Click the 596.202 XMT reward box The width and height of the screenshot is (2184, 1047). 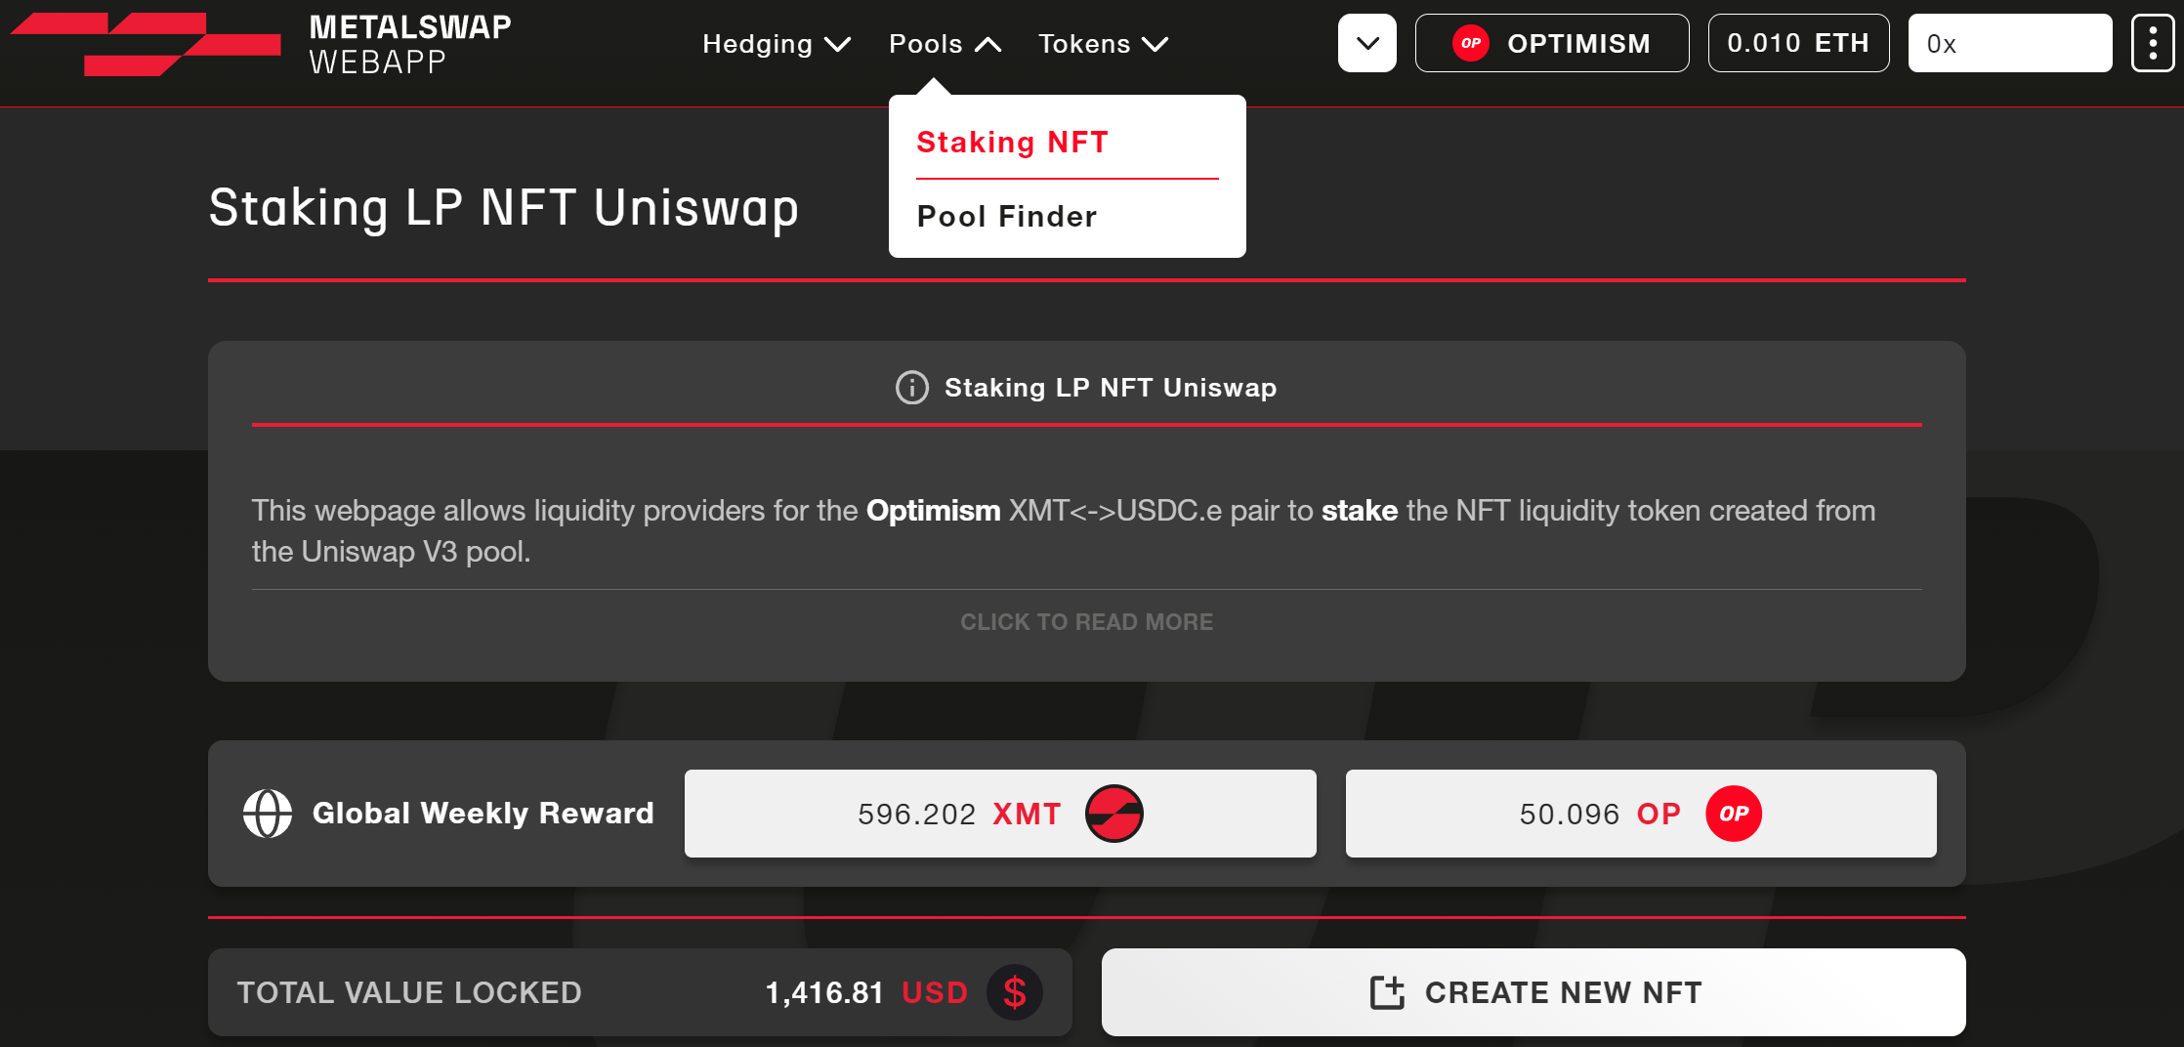point(1000,814)
